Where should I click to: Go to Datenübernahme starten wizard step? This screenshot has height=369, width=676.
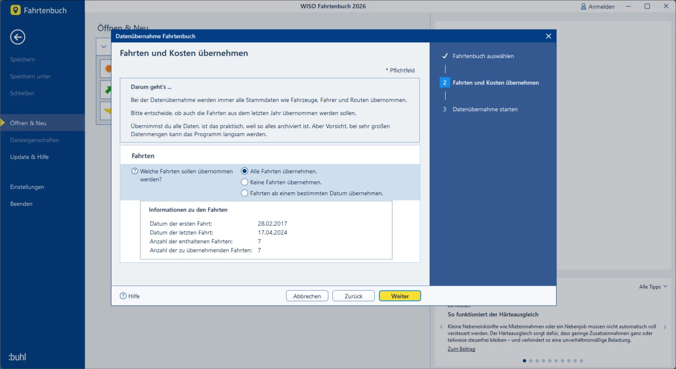point(485,109)
